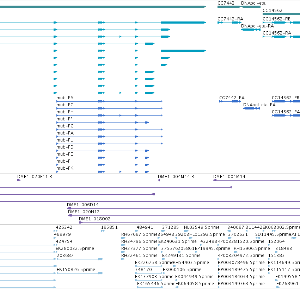Click the DME1-020F11.R clone label
This screenshot has width=300, height=289.
(x=35, y=177)
